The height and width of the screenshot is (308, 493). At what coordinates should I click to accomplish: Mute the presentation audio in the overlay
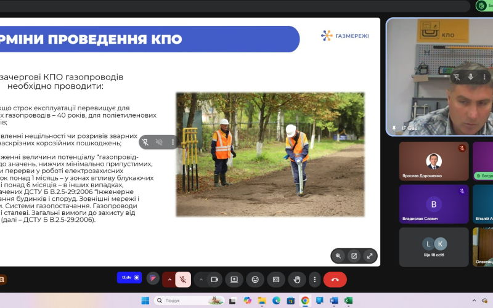[159, 142]
